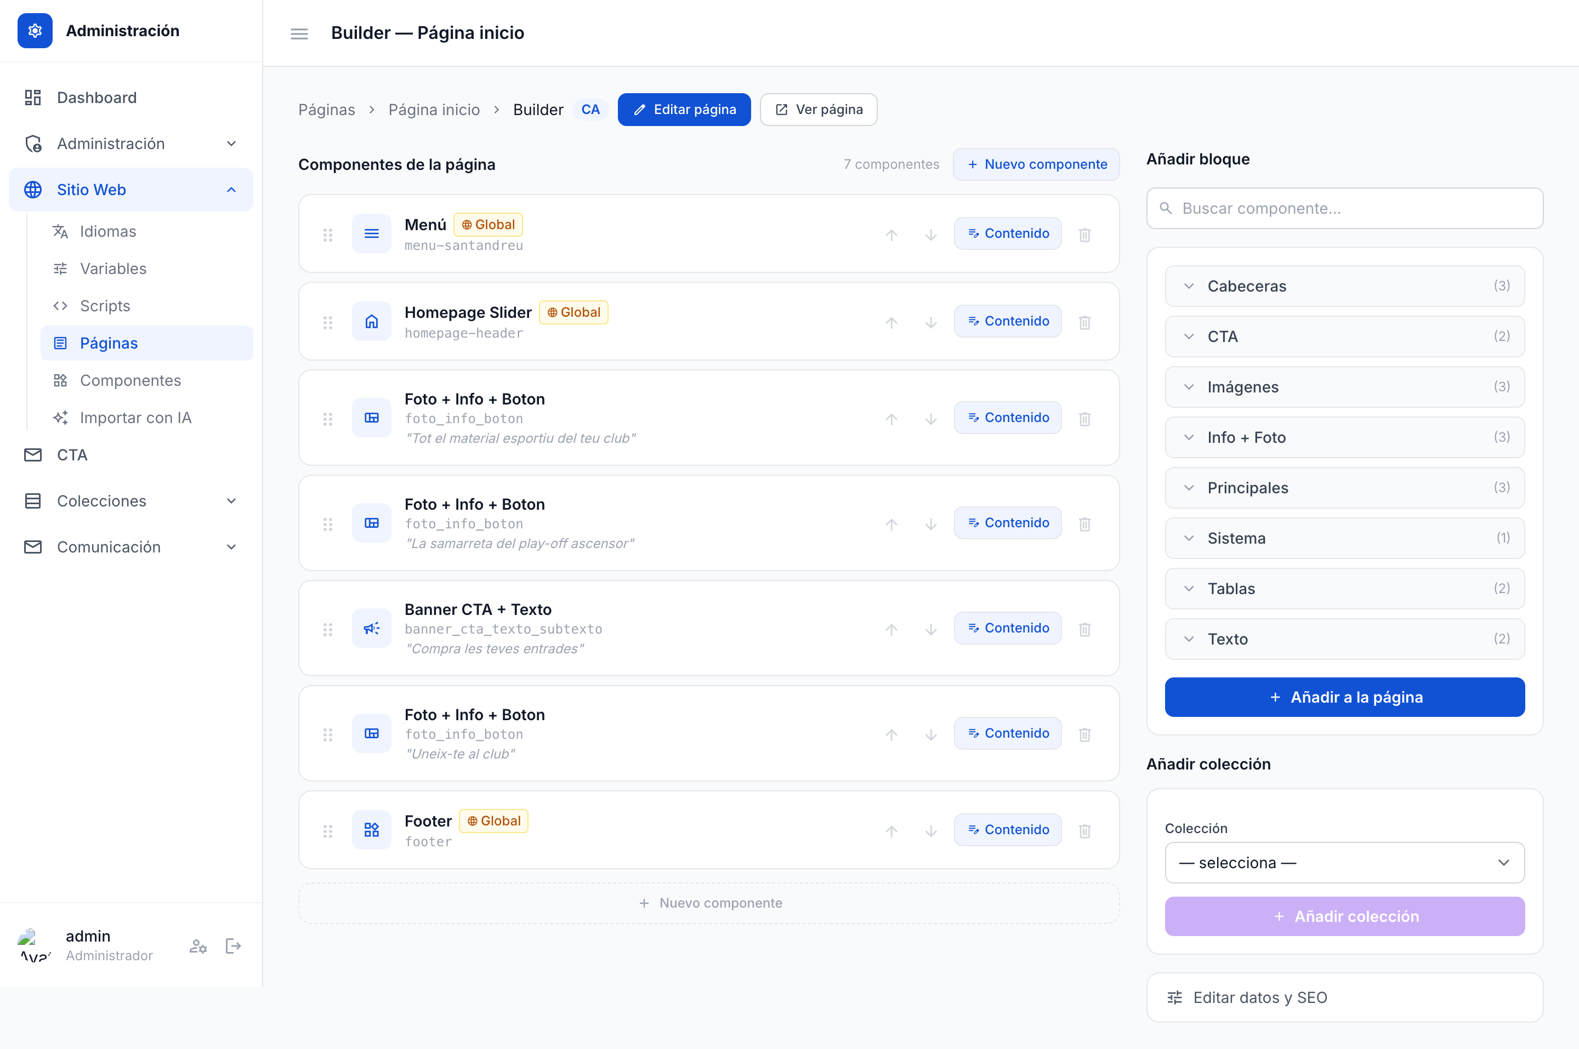
Task: Click the Administración gear logo
Action: pyautogui.click(x=35, y=31)
